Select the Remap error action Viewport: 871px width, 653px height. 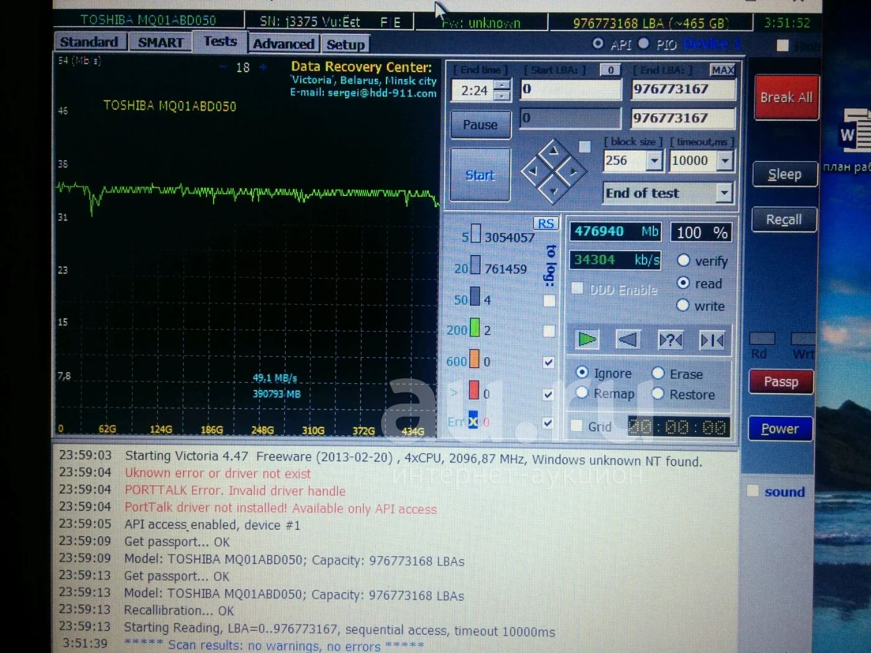click(x=582, y=392)
